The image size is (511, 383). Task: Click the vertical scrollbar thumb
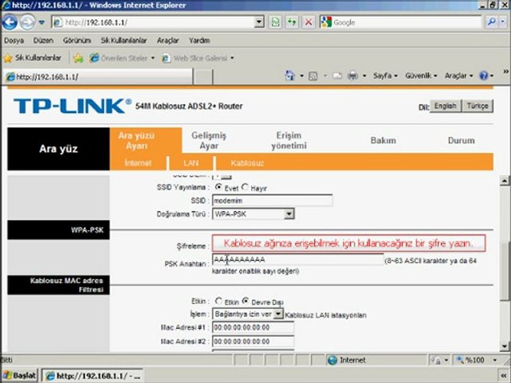tap(504, 271)
